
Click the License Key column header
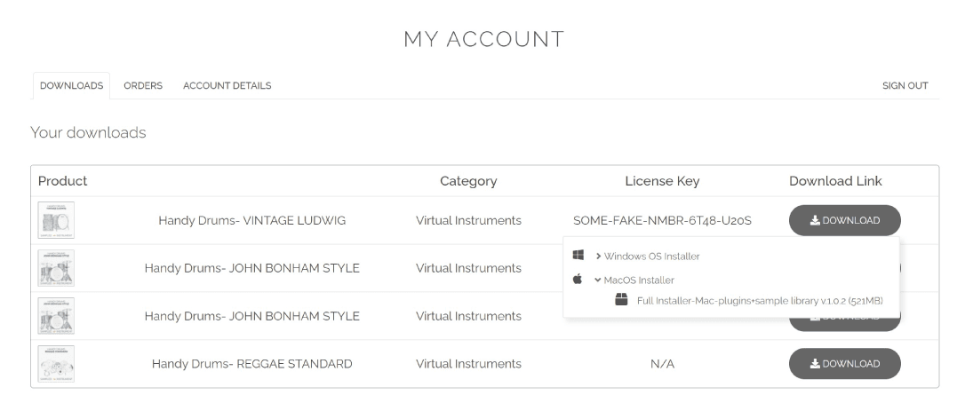point(662,181)
